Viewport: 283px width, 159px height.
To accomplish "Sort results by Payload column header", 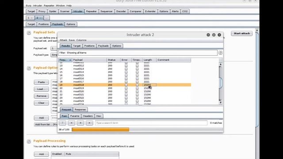I will [89, 60].
